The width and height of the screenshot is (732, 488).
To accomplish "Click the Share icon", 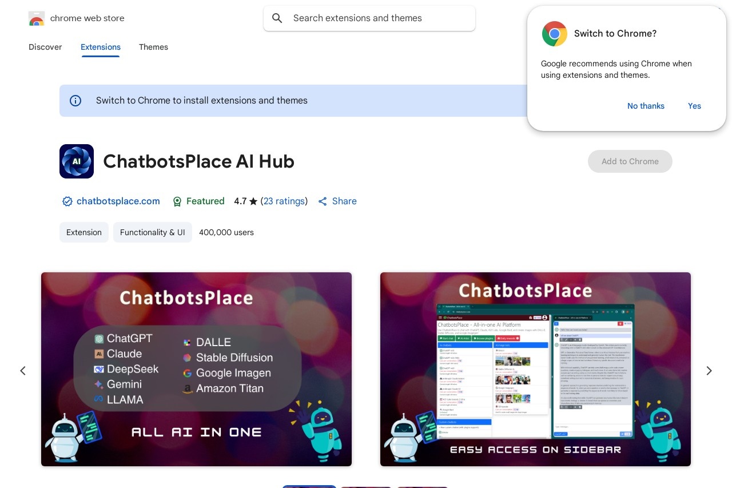I will click(323, 201).
